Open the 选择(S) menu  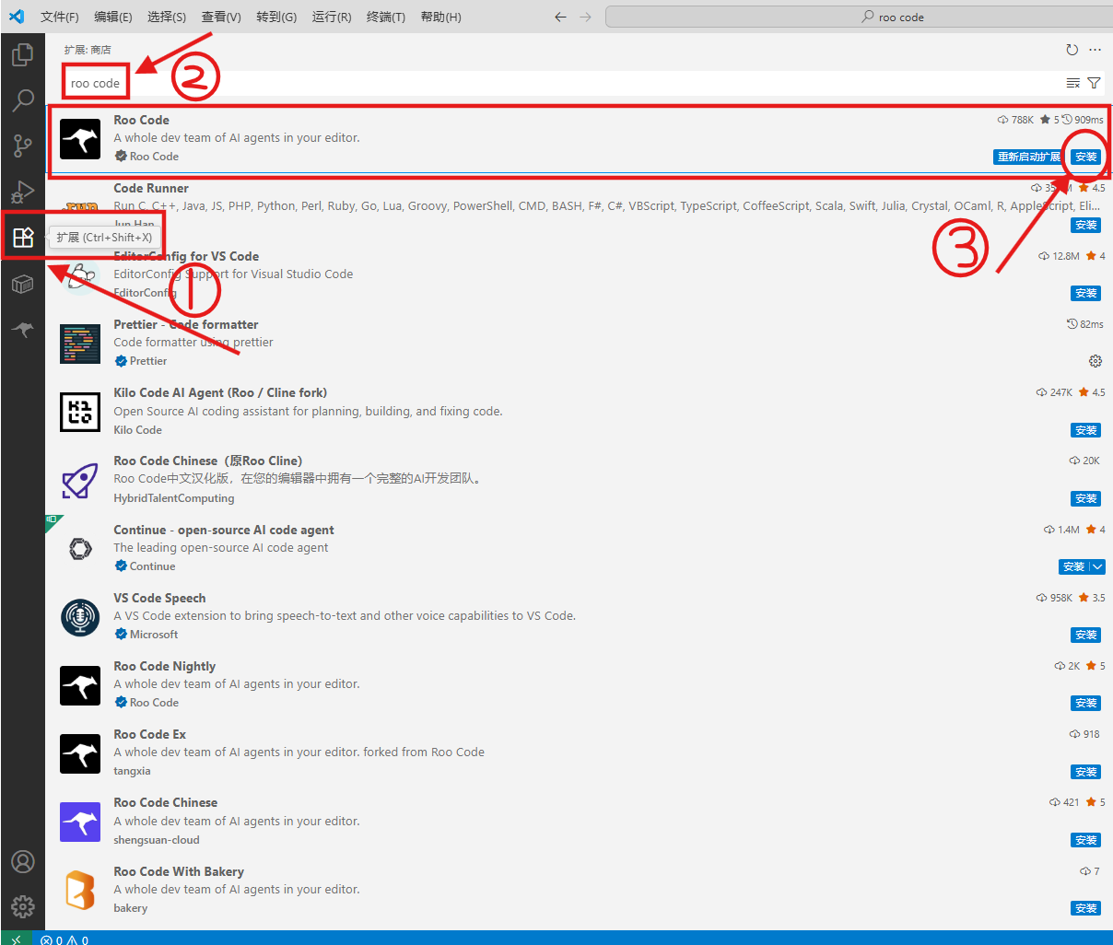167,17
